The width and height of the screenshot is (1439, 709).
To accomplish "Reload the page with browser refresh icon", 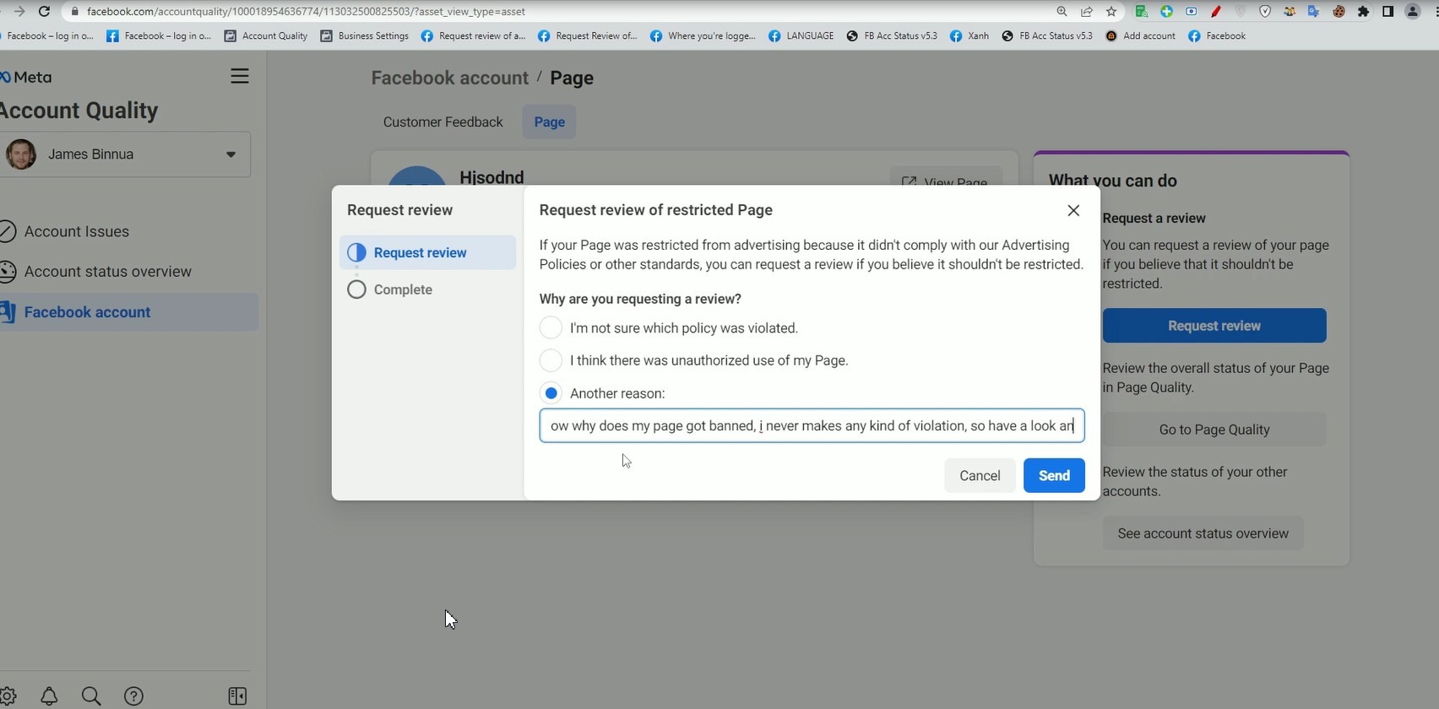I will point(44,12).
